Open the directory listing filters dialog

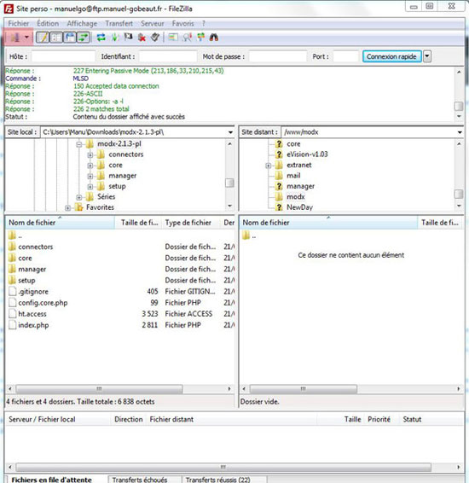pos(173,38)
